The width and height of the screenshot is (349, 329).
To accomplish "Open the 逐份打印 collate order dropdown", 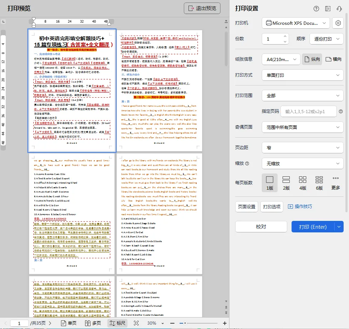I will point(326,39).
